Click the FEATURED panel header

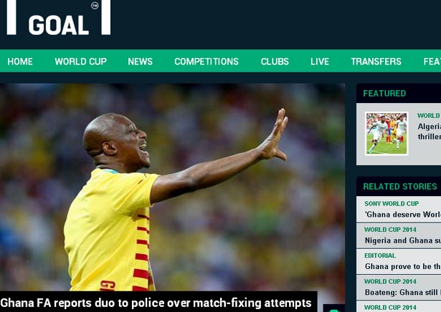click(x=399, y=93)
